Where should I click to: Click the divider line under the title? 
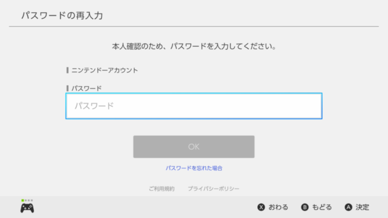click(x=194, y=26)
